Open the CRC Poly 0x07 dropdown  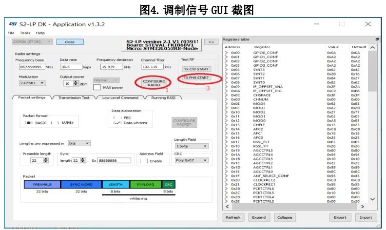192,160
